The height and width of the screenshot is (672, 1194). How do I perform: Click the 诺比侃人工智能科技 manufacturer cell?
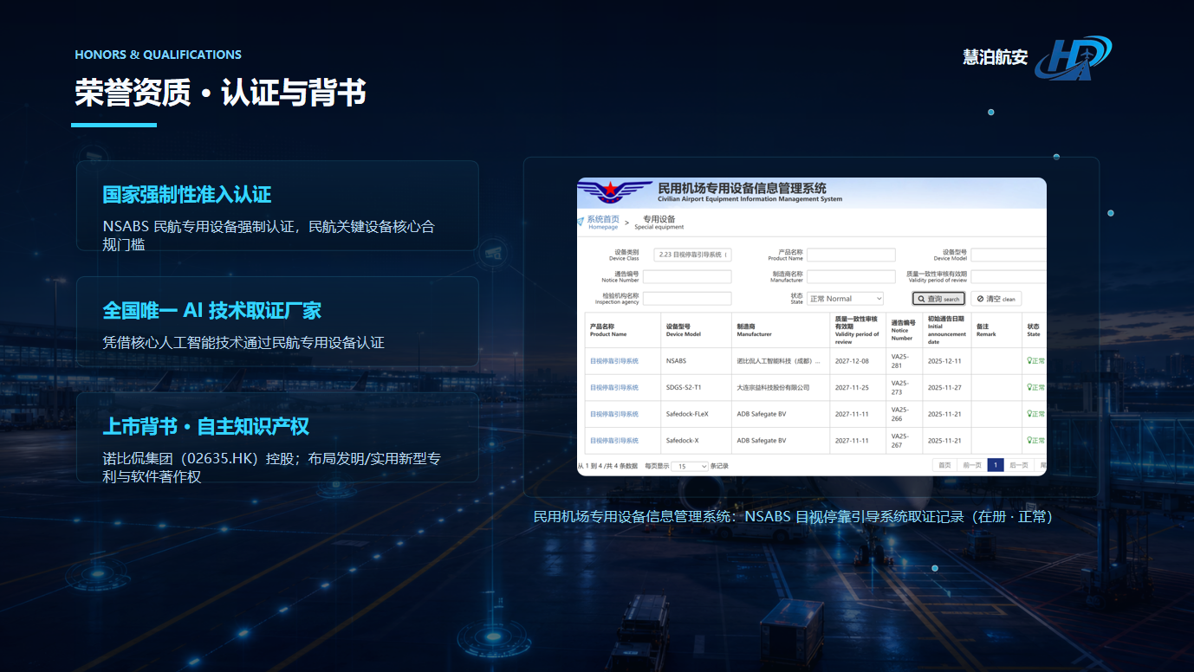coord(779,360)
